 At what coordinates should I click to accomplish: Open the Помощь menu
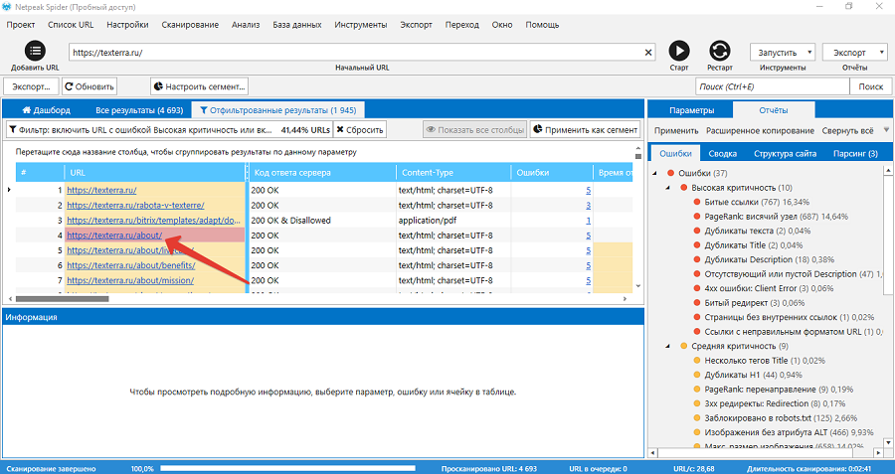[542, 25]
